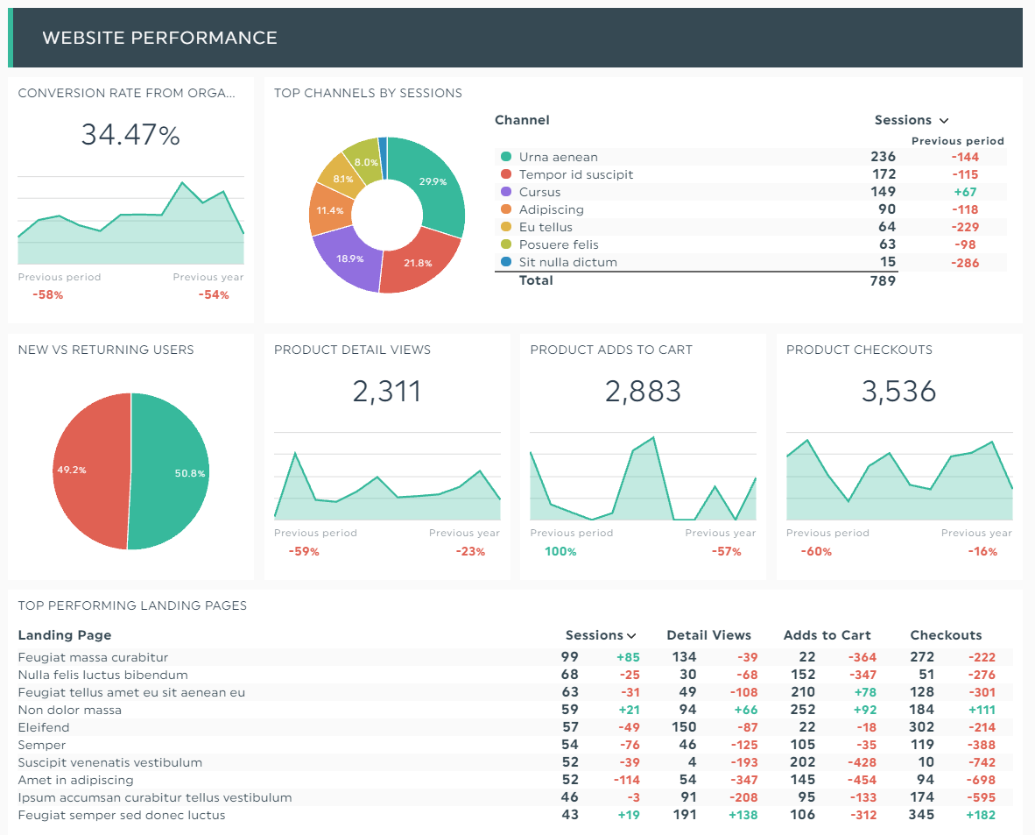Click the 18.9% purple donut slice
Image resolution: width=1035 pixels, height=835 pixels.
349,258
